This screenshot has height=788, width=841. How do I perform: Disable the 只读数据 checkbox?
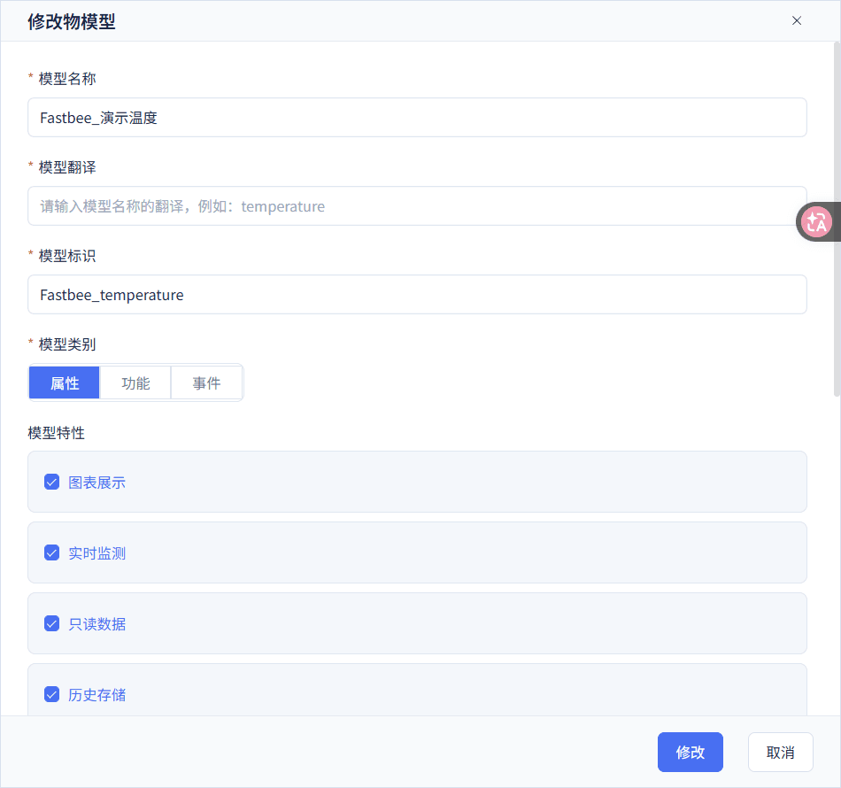tap(51, 624)
